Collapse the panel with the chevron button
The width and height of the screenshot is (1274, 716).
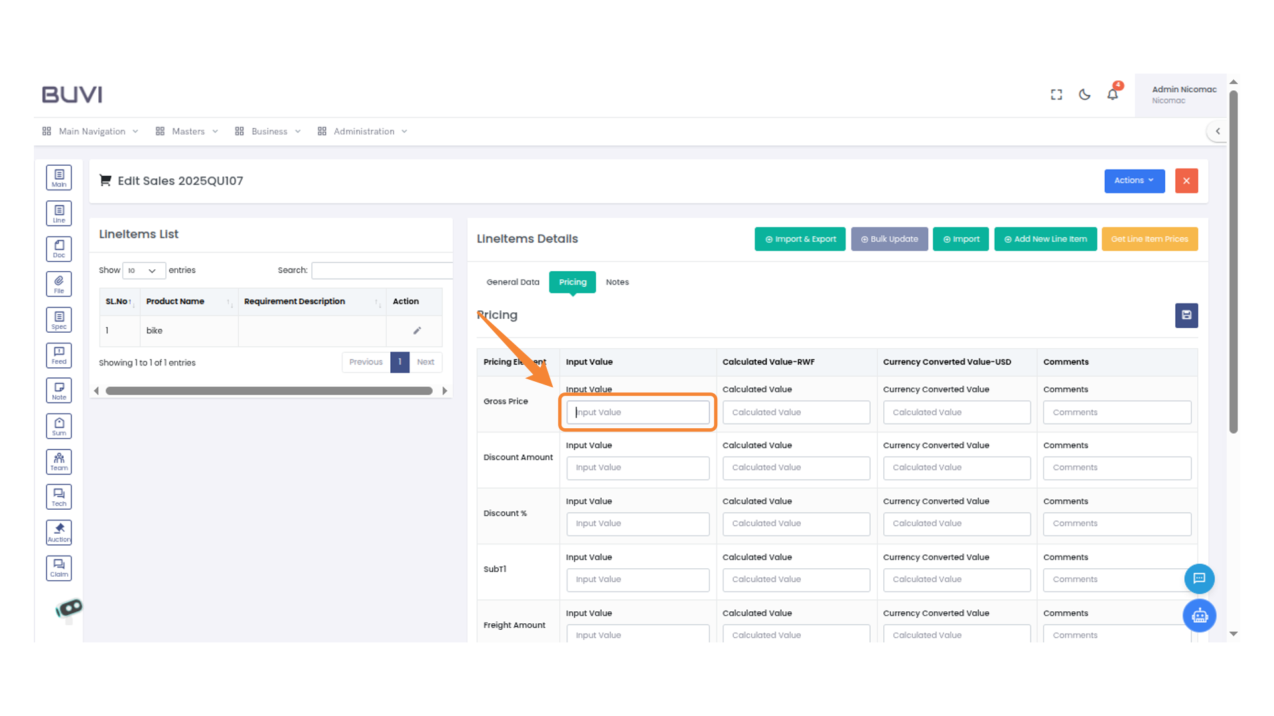[1218, 131]
